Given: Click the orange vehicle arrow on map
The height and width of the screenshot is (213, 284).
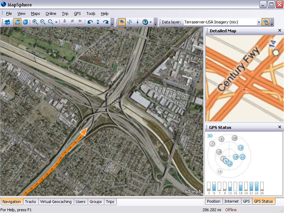Looking at the screenshot, I should coord(83,132).
